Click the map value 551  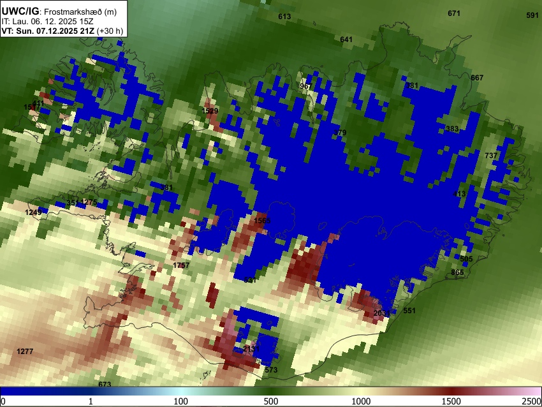click(409, 311)
